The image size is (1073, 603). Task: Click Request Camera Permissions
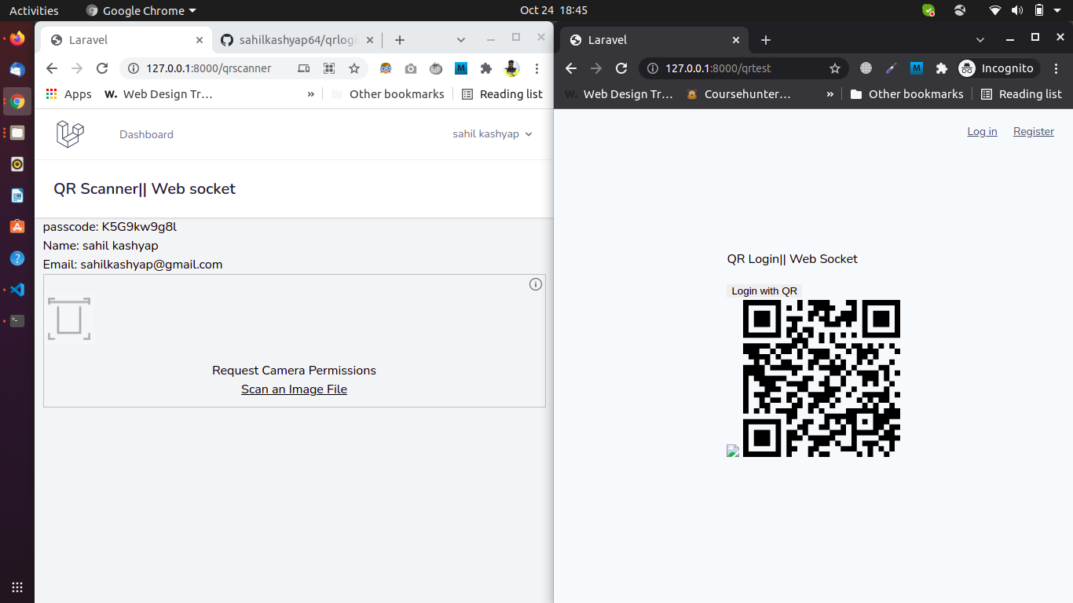click(294, 371)
